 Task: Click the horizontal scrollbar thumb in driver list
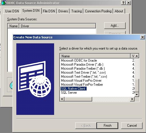coord(78,99)
